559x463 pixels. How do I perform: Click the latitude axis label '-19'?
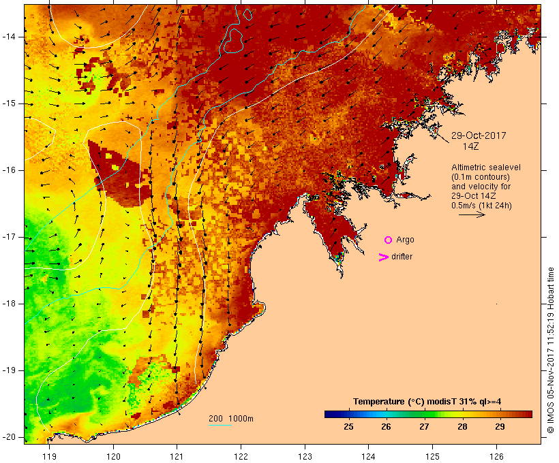[9, 370]
